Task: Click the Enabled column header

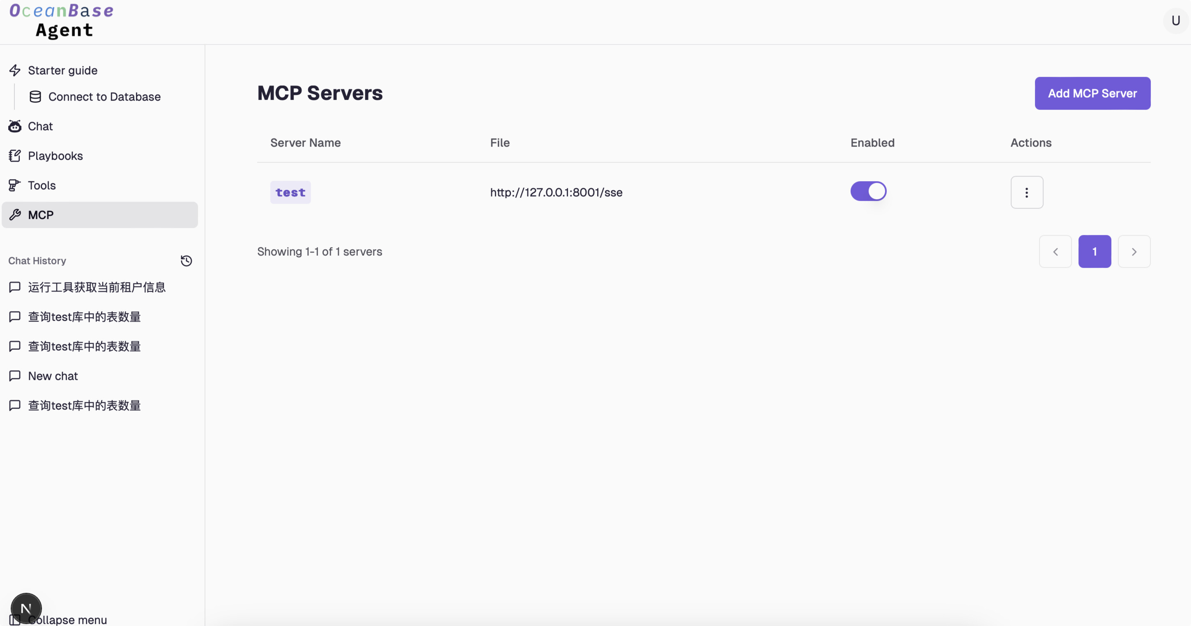Action: (872, 143)
